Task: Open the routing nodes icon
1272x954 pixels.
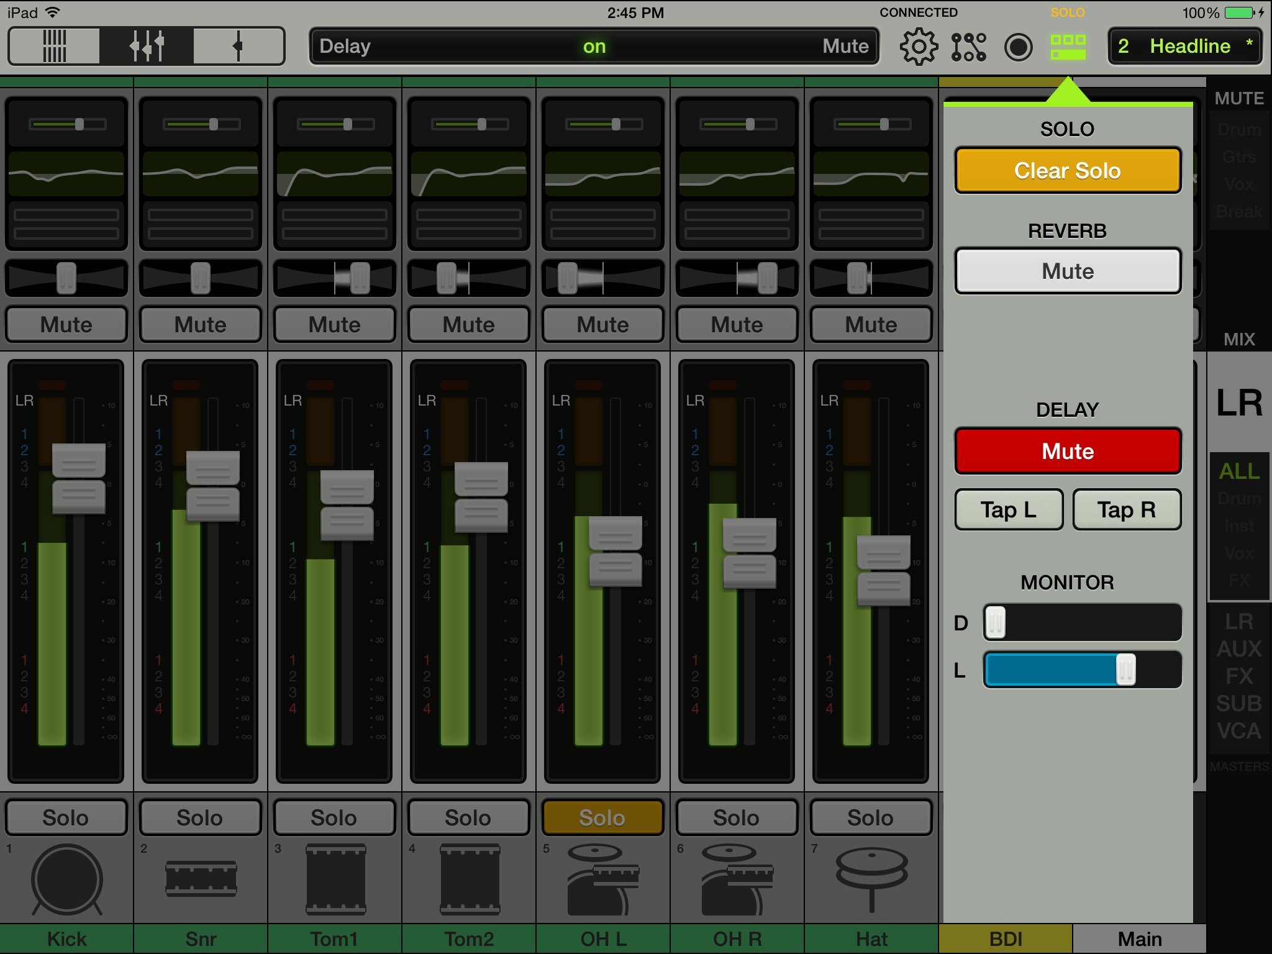Action: [x=968, y=47]
